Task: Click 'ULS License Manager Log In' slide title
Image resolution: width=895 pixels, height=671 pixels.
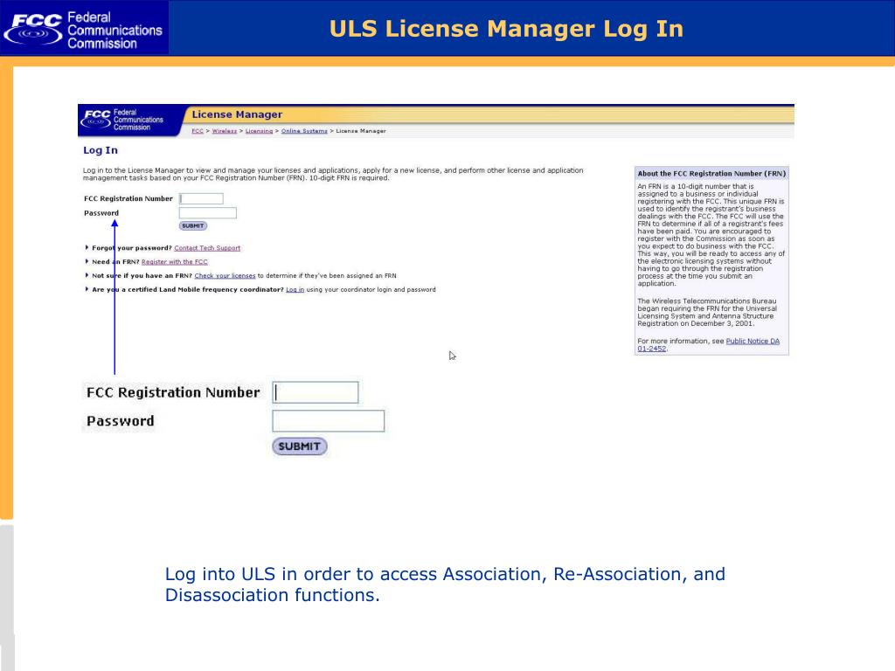Action: click(506, 29)
